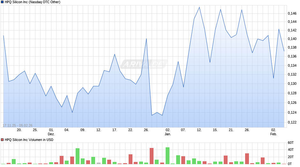The width and height of the screenshot is (300, 167).
Task: Click the red volume bar at 26. January
Action: [247, 159]
